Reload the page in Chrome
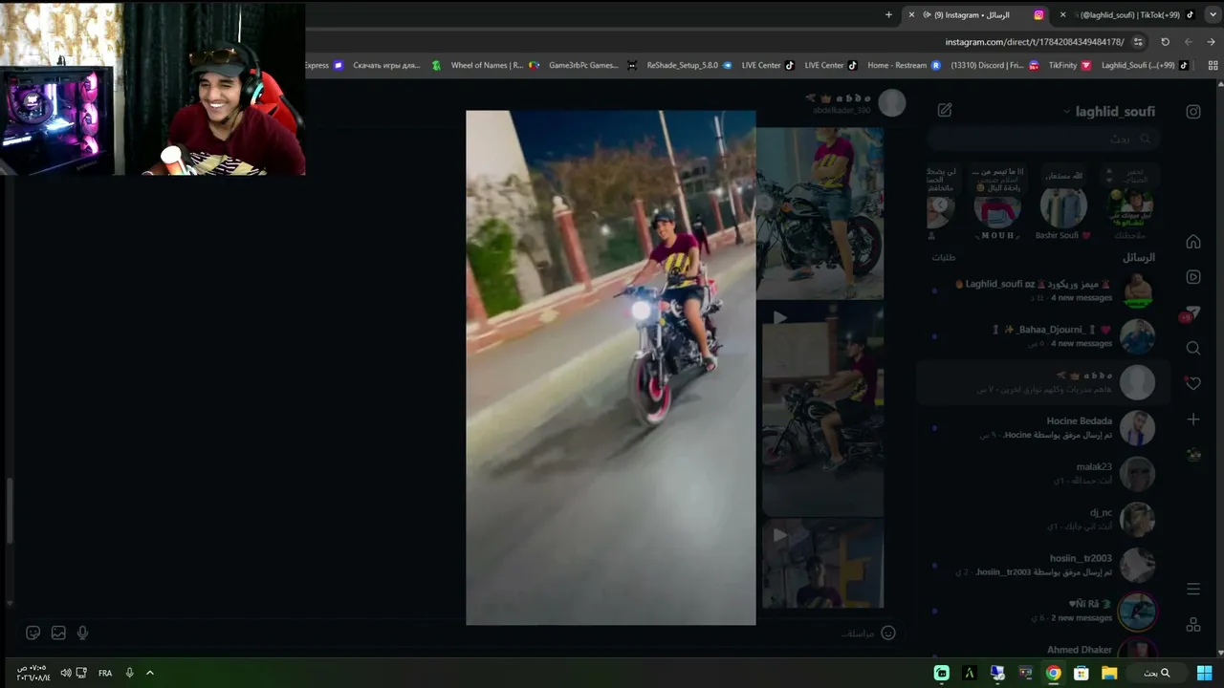 [x=1165, y=42]
